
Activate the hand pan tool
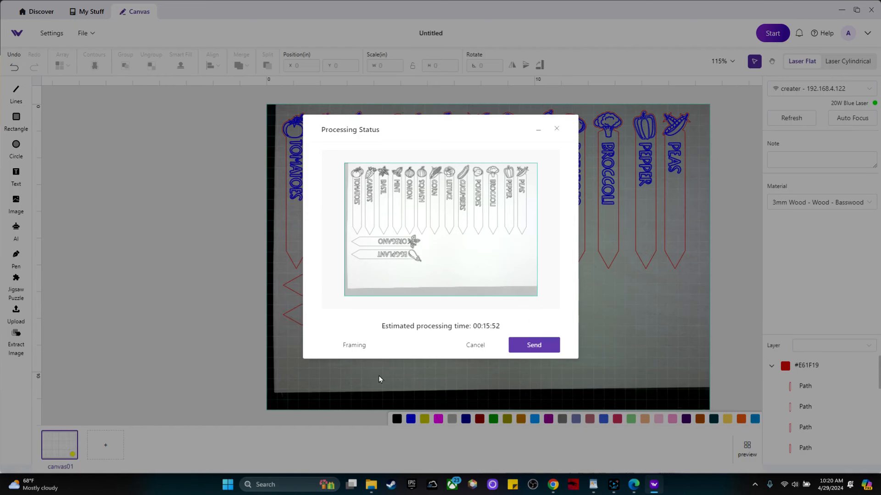click(x=772, y=61)
